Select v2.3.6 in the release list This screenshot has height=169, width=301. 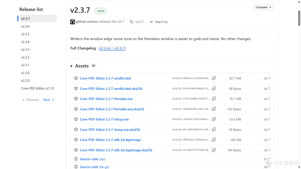pyautogui.click(x=25, y=26)
